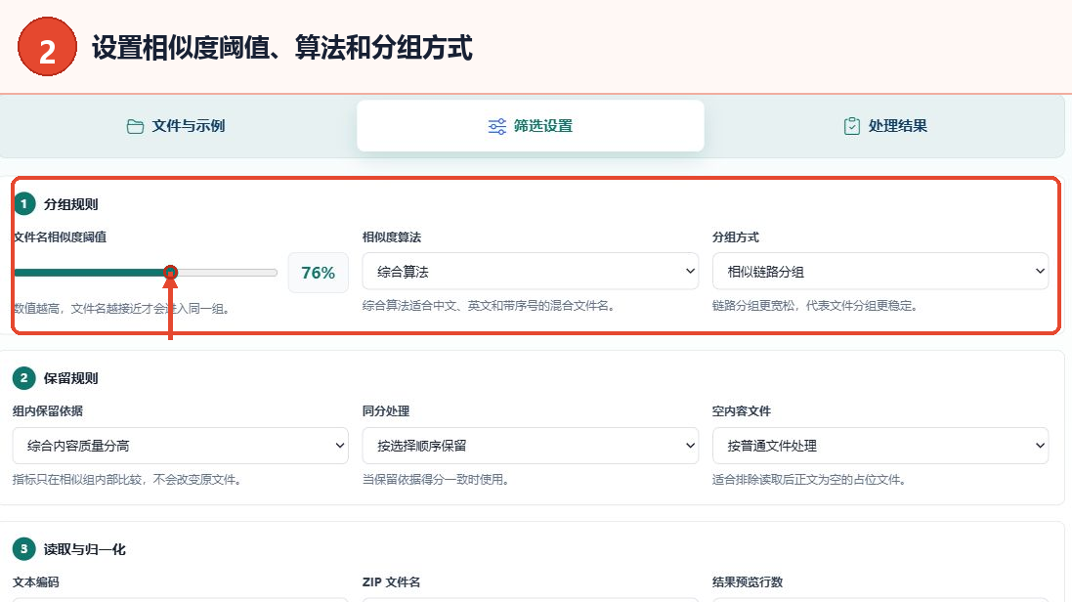This screenshot has width=1072, height=602.
Task: Switch to the 筛选设置 tab
Action: coord(531,126)
